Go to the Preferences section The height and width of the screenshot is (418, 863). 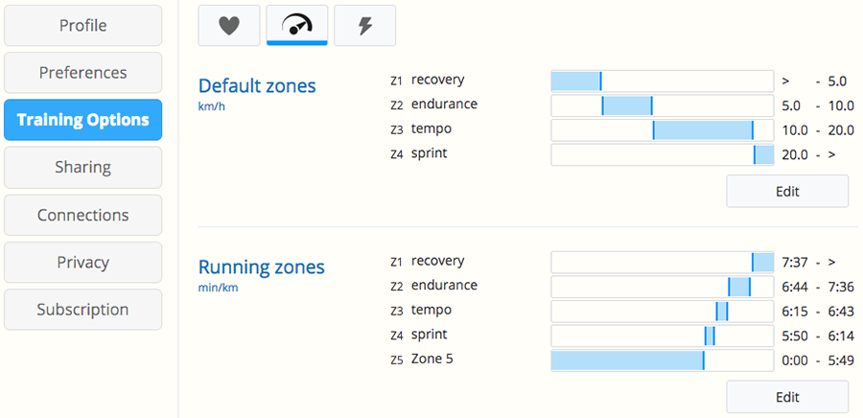click(x=83, y=73)
